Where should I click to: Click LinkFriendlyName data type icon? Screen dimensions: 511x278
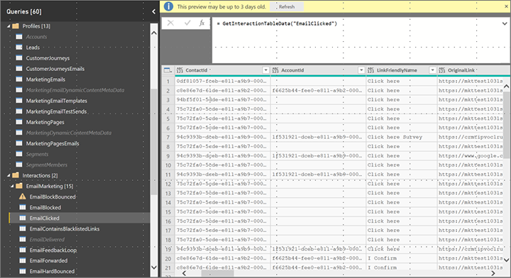click(371, 70)
